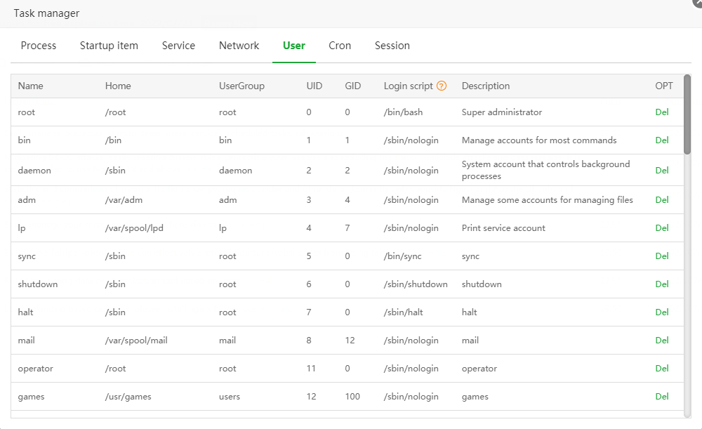Delete the shutdown user

click(x=661, y=284)
